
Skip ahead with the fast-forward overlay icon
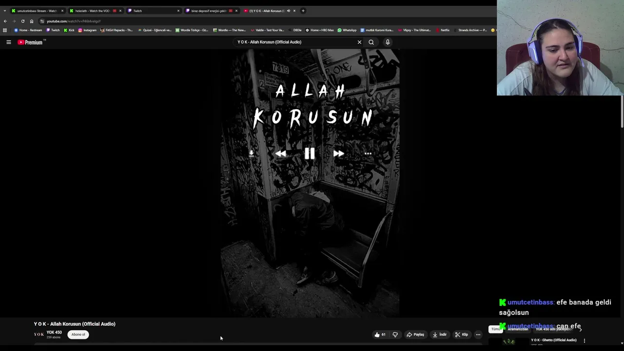click(x=338, y=154)
